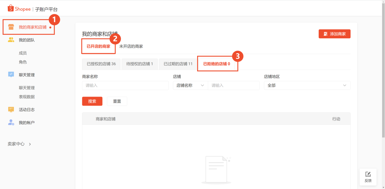Viewport: 385px width, 189px height.
Task: Switch to 未开店的商家 tab
Action: point(131,47)
